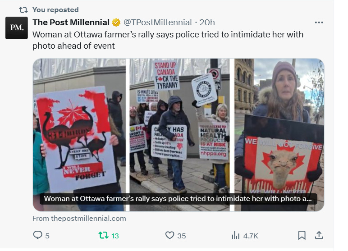Open the article preview image card
The width and height of the screenshot is (348, 251).
[x=179, y=135]
